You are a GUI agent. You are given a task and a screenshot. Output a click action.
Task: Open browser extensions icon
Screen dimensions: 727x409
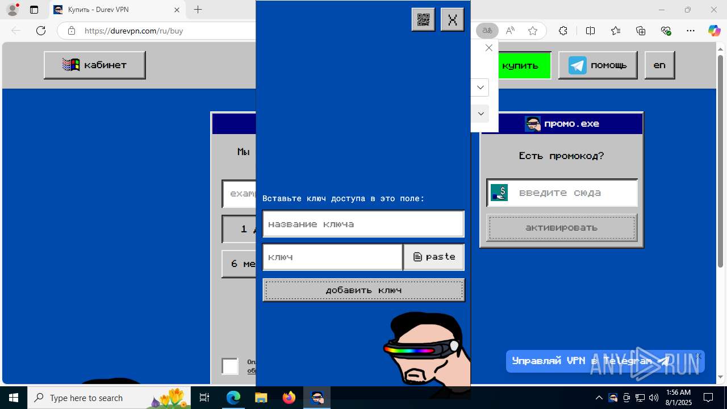563,31
